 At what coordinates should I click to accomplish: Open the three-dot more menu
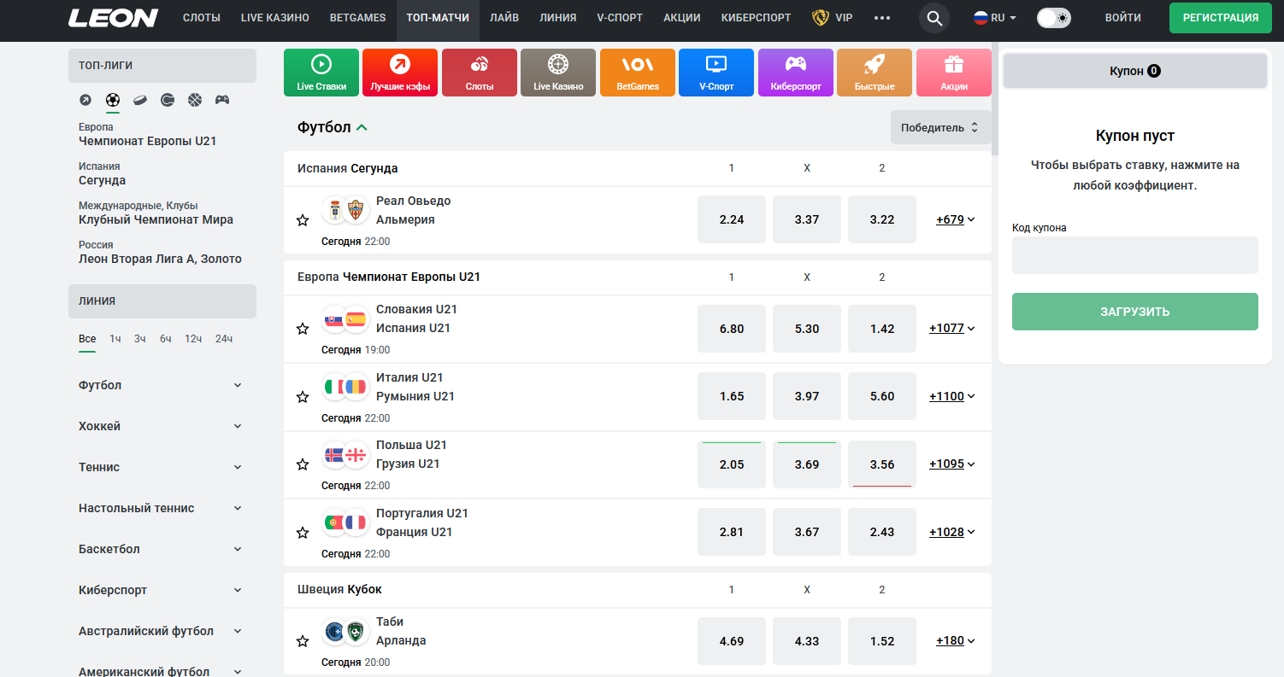tap(882, 18)
